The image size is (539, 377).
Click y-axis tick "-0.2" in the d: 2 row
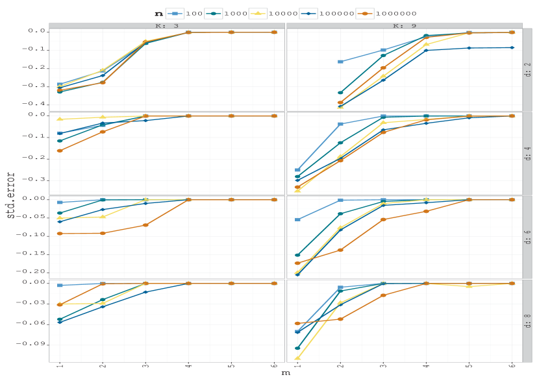[x=34, y=67]
